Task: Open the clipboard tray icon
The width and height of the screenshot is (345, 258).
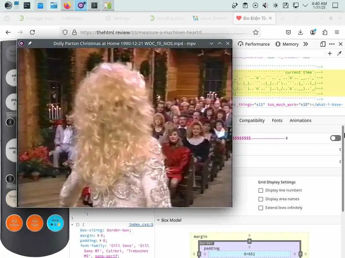Action: pos(245,5)
